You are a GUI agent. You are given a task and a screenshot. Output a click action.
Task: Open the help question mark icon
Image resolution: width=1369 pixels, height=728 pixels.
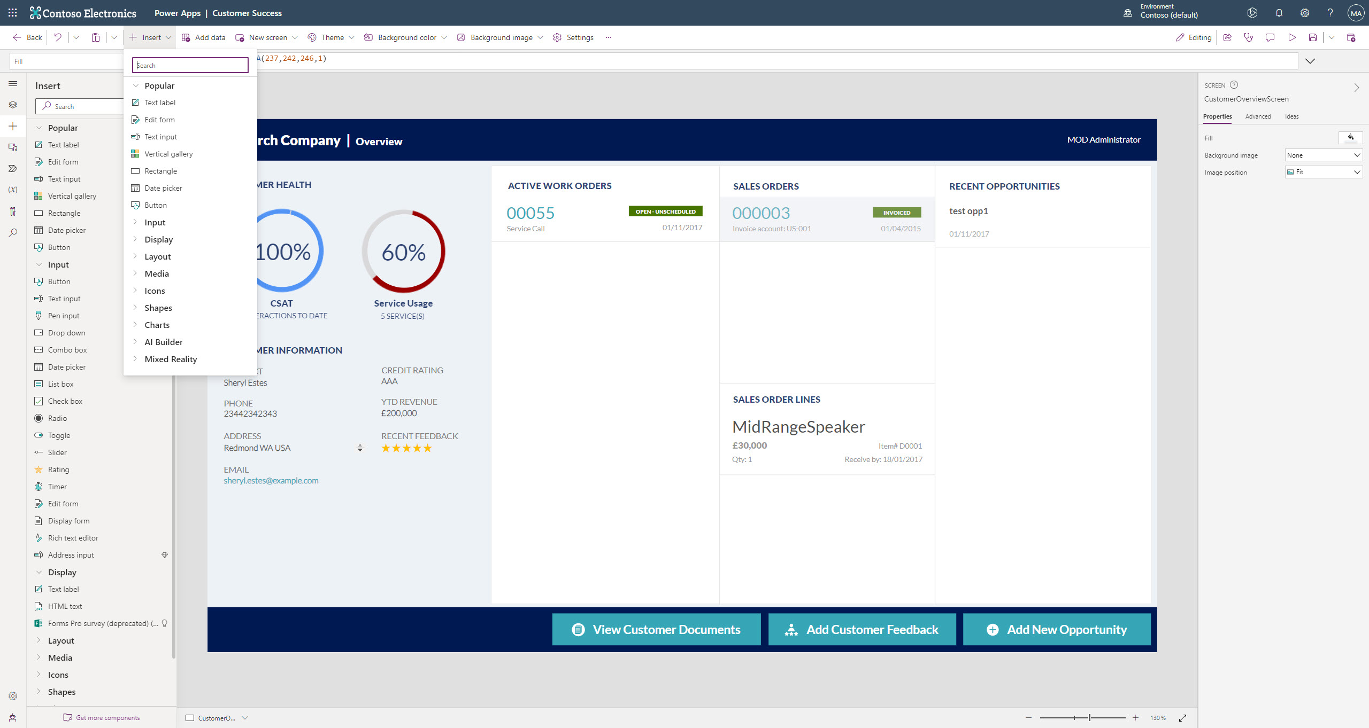tap(1330, 13)
